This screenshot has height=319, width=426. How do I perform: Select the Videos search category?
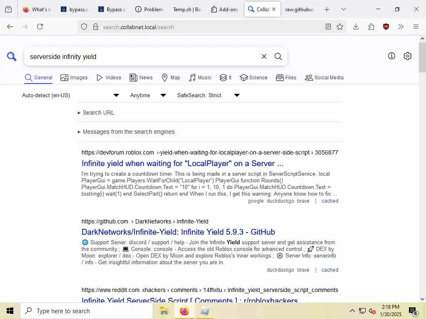(109, 78)
